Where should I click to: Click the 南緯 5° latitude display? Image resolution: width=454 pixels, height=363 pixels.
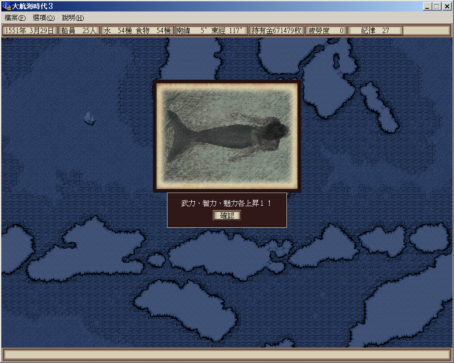[192, 30]
